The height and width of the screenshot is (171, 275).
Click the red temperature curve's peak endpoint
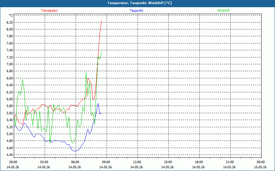click(101, 21)
